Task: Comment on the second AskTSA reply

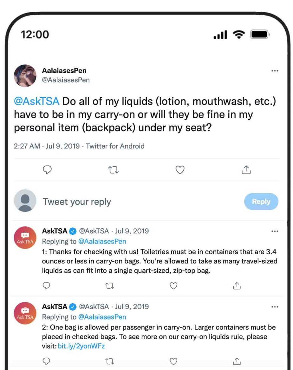Action: click(x=47, y=361)
